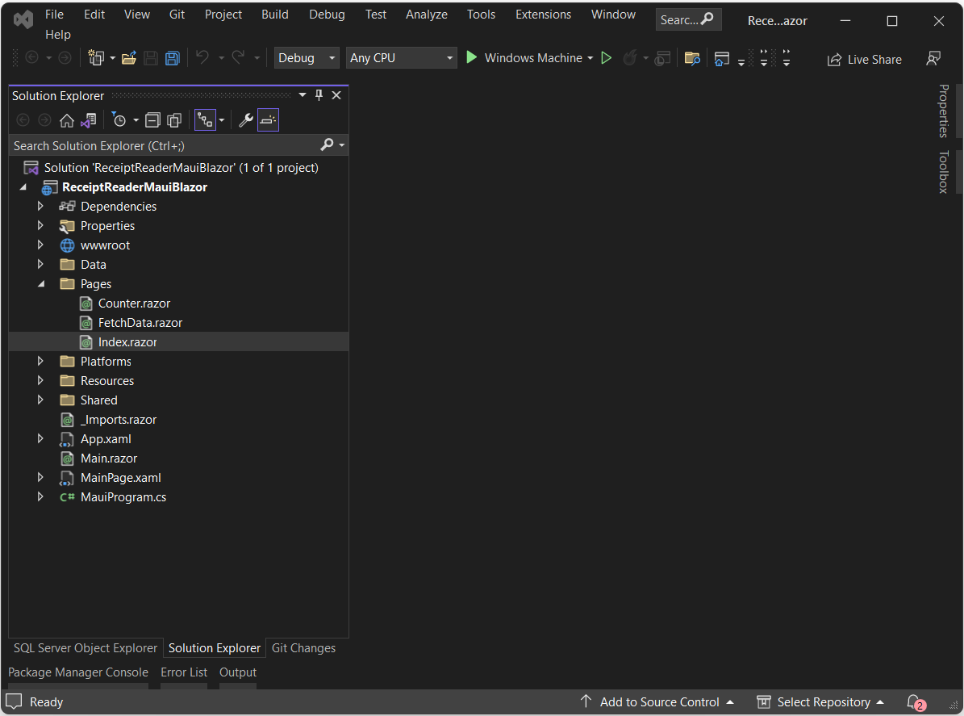This screenshot has width=964, height=716.
Task: Click the C# icon of MauiProgram.cs
Action: pos(67,497)
